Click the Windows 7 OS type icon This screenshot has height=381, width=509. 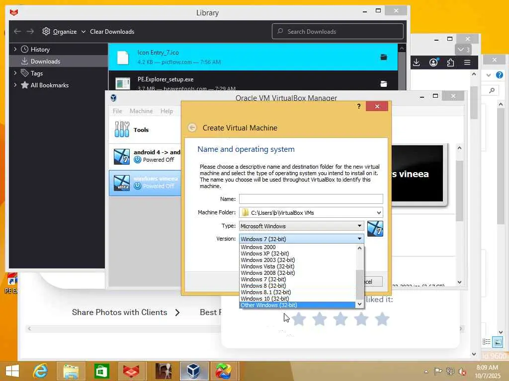pos(375,229)
